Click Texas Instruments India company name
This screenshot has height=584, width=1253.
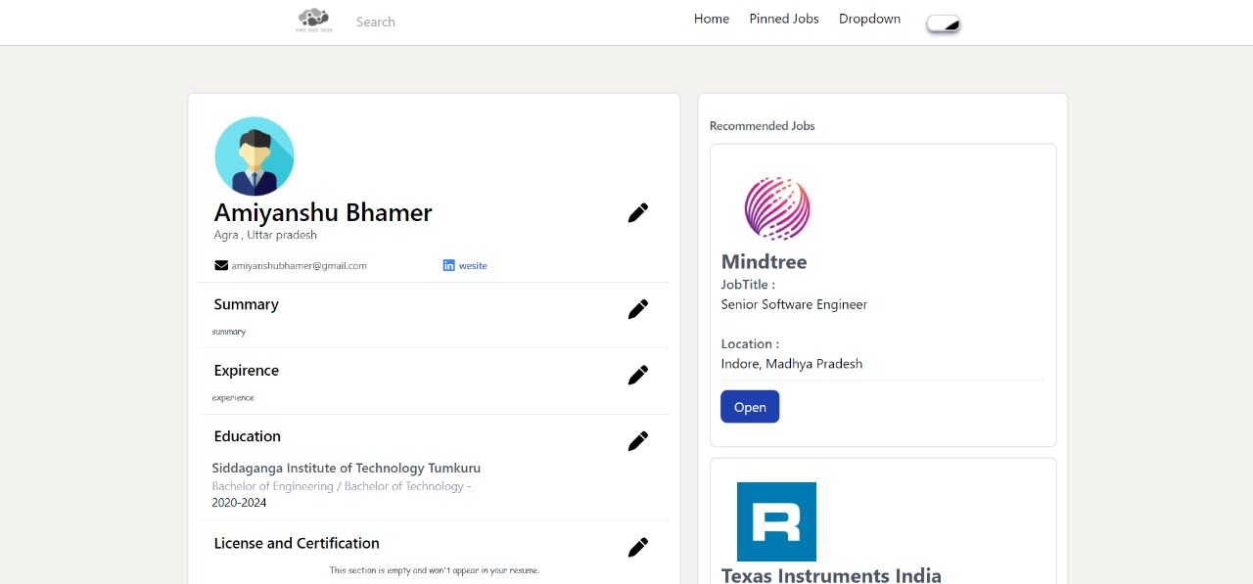(831, 575)
